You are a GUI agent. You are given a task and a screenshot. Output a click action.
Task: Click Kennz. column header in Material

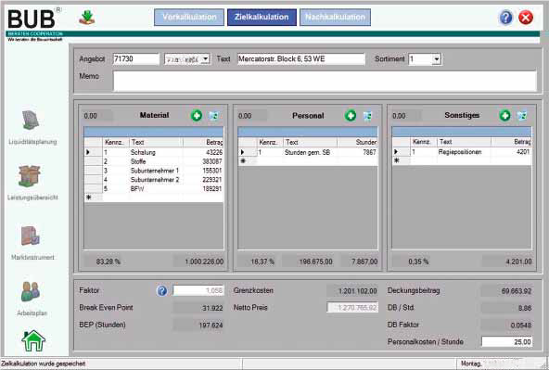coord(115,142)
